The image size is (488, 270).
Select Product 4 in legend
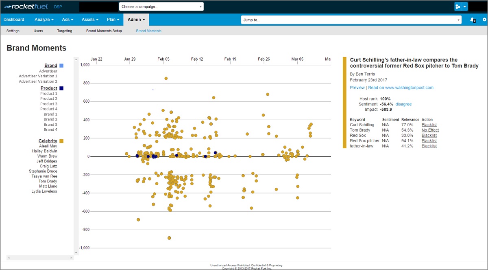(49, 109)
